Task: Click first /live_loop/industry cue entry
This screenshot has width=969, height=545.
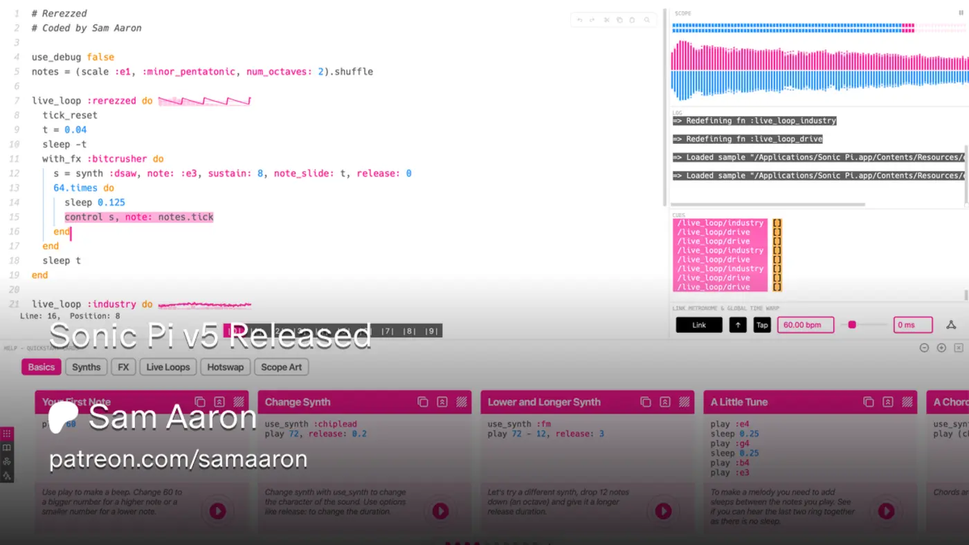Action: point(720,223)
